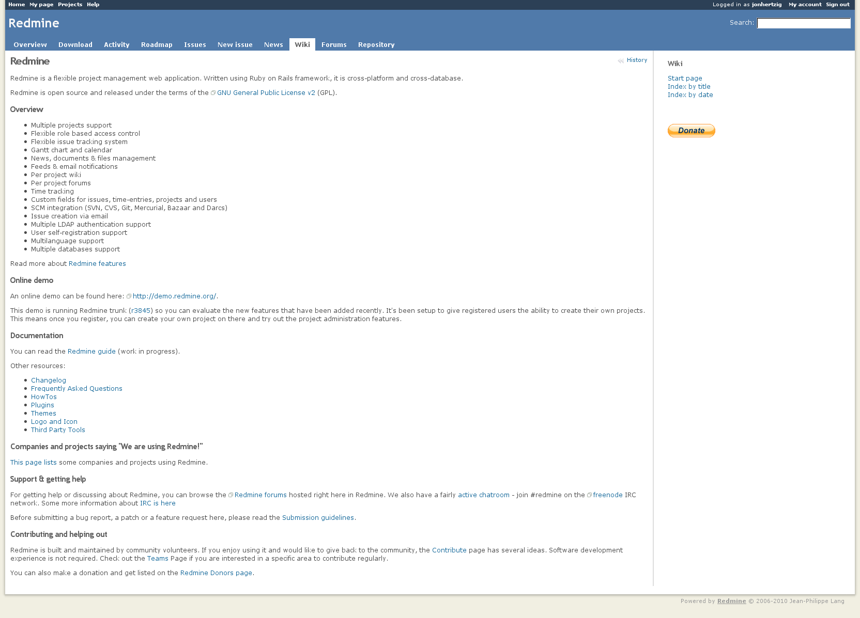Select the Wiki tab
860x618 pixels.
(x=302, y=44)
